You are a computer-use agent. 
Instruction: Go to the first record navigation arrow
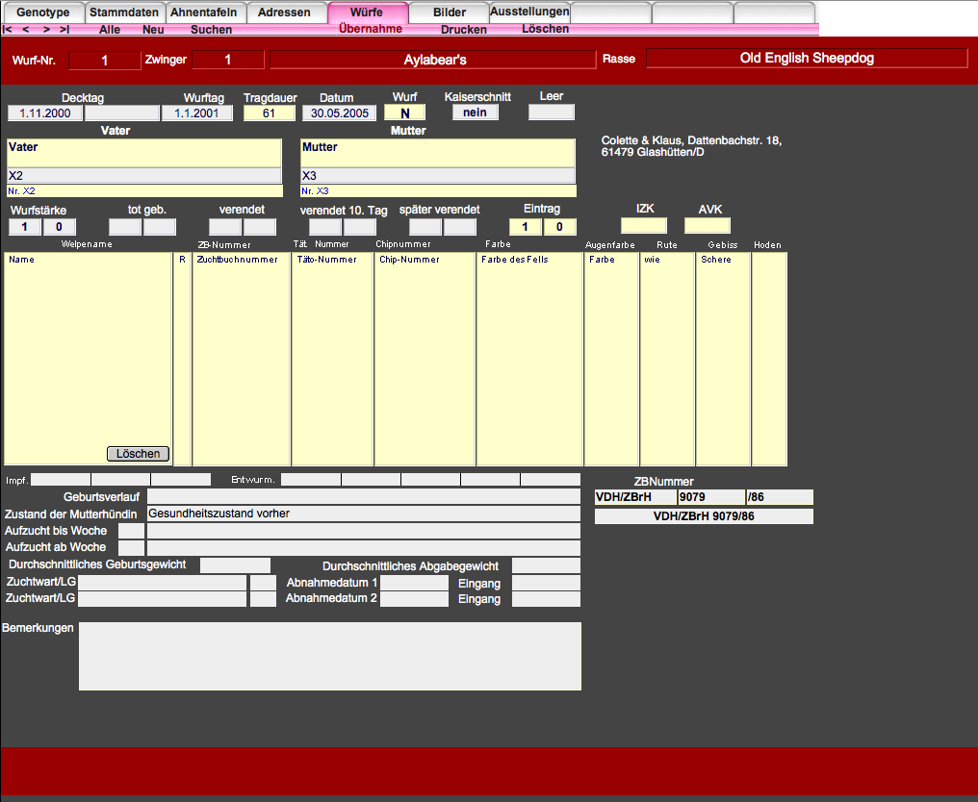(x=8, y=29)
